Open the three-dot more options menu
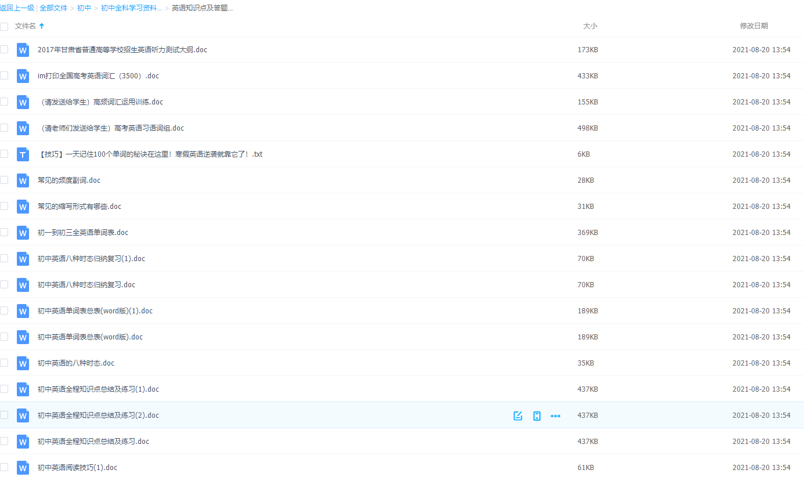 coord(556,415)
